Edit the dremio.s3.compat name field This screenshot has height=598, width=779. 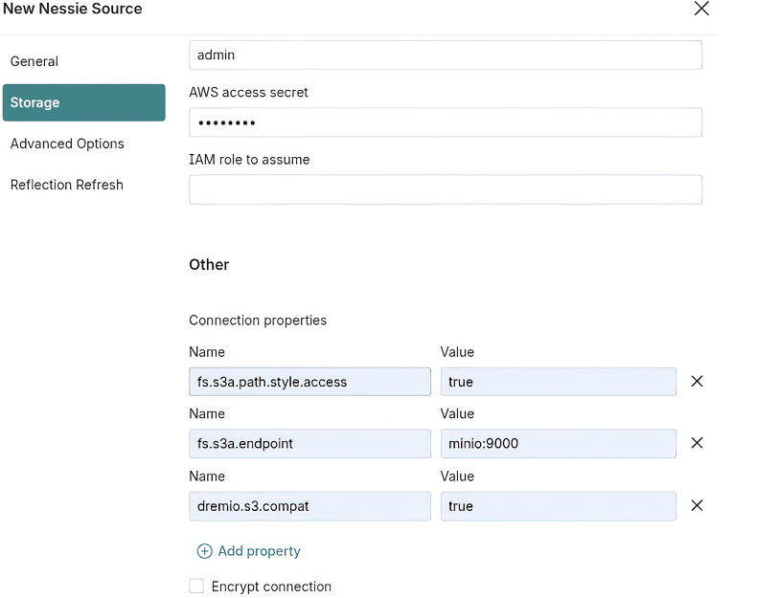click(x=309, y=506)
